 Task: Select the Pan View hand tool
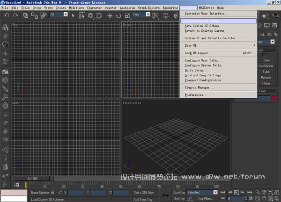point(264,198)
